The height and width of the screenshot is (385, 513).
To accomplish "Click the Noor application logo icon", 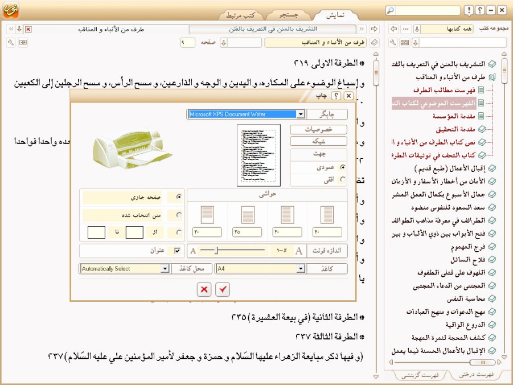I will (11, 10).
